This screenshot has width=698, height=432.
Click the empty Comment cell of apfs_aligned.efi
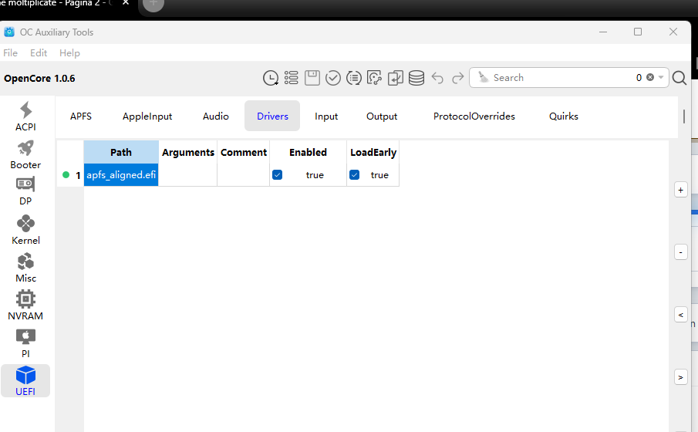pyautogui.click(x=244, y=174)
